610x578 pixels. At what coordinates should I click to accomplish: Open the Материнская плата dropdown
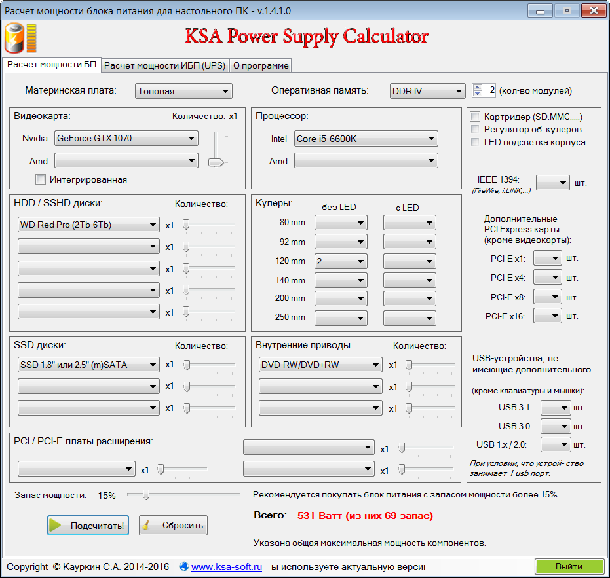coord(184,91)
